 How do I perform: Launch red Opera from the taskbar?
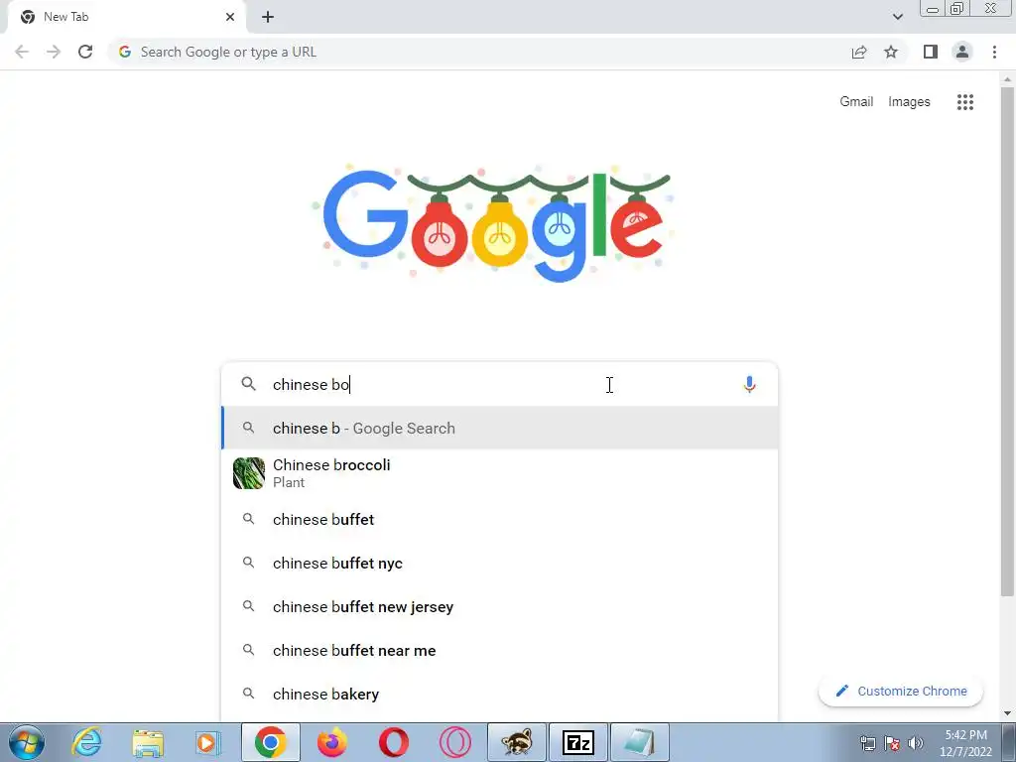point(393,742)
